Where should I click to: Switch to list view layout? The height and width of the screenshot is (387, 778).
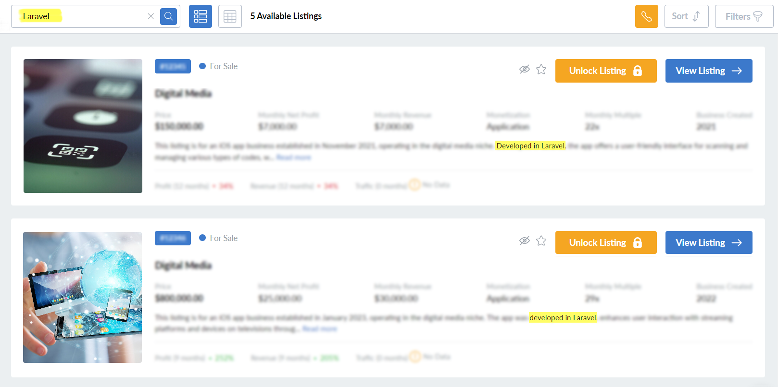click(201, 16)
